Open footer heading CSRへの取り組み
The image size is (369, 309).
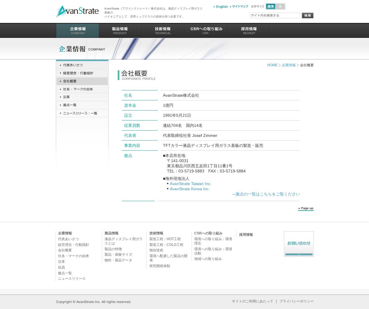208,233
